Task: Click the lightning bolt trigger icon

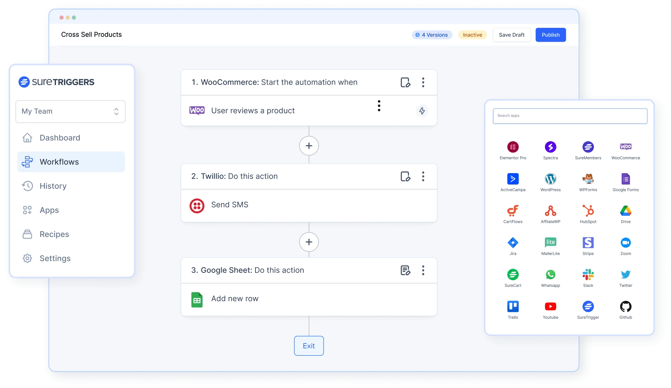Action: pos(422,111)
